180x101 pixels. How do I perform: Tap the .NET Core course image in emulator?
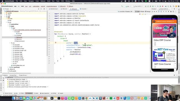pos(164,55)
